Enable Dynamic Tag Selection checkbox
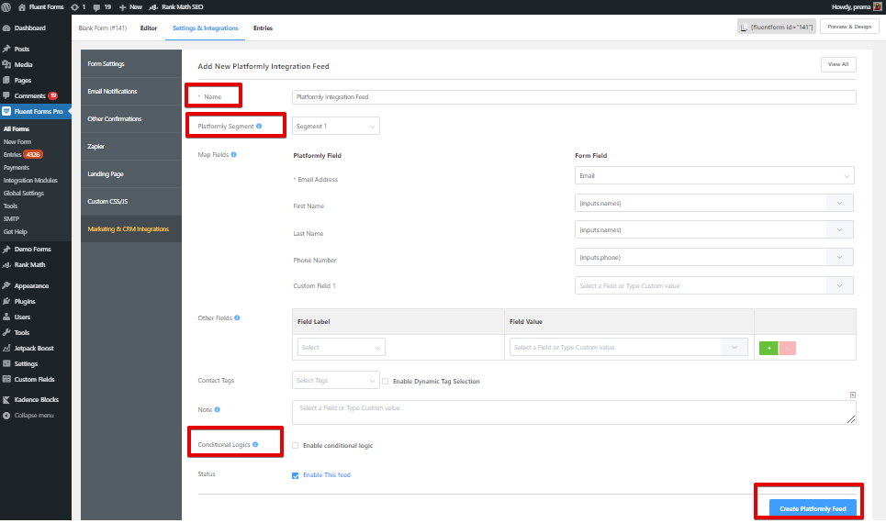 386,381
